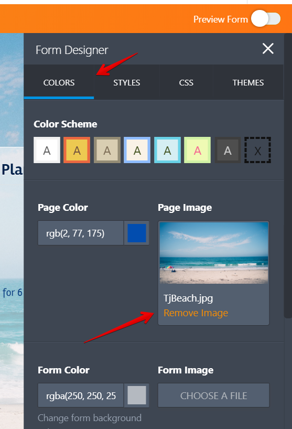Open the blue Page Color swatch picker
Screen dimensions: 292x429
click(137, 233)
